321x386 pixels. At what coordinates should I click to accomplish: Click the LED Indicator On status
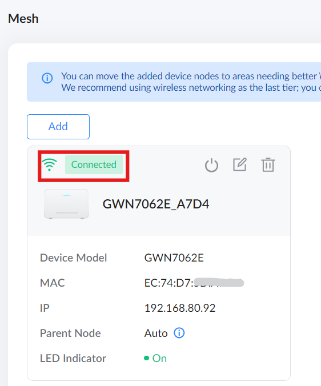click(155, 358)
